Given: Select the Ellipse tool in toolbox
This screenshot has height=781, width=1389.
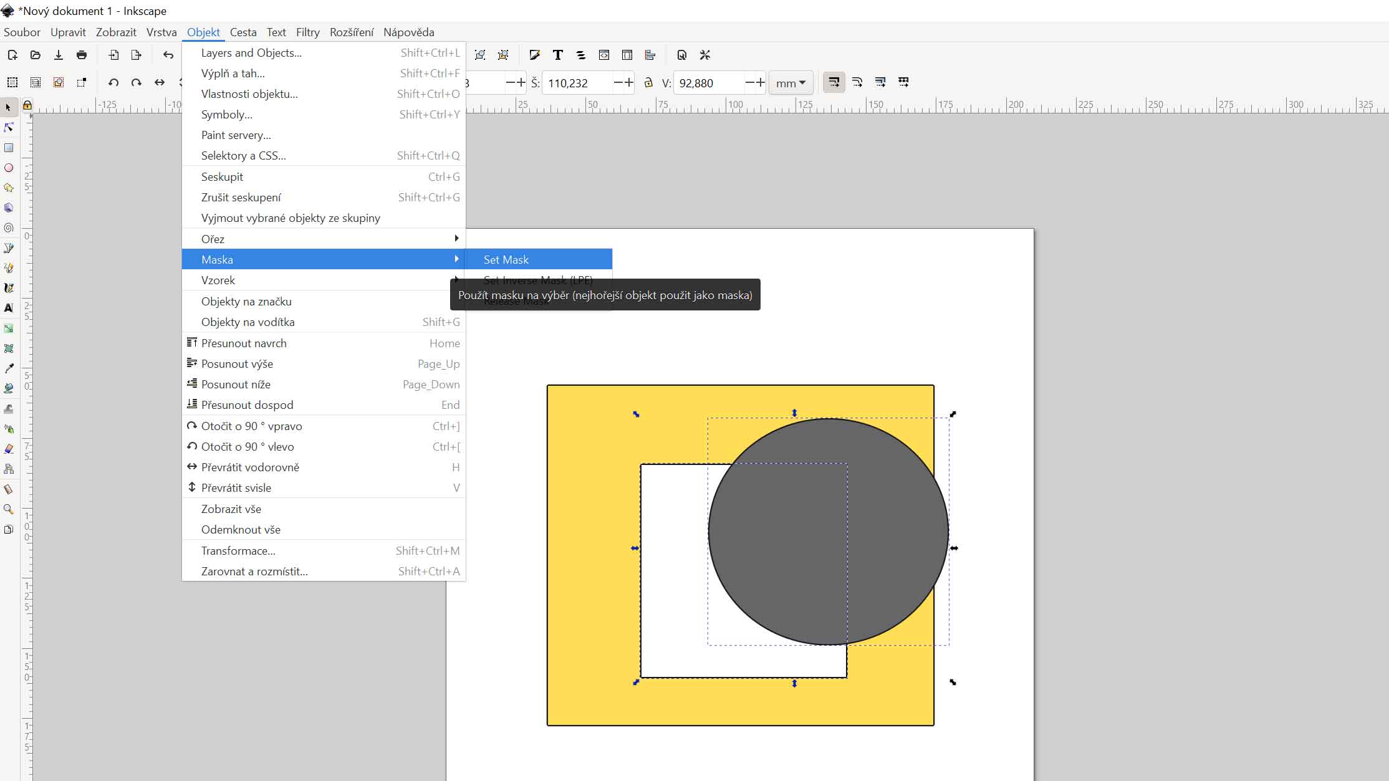Looking at the screenshot, I should coord(9,168).
